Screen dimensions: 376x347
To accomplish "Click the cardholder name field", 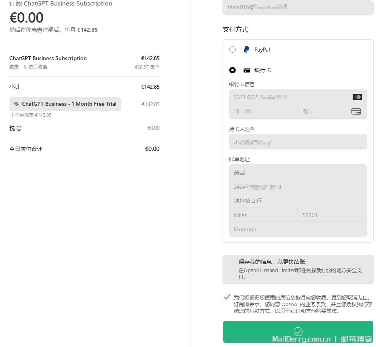I will tap(298, 141).
